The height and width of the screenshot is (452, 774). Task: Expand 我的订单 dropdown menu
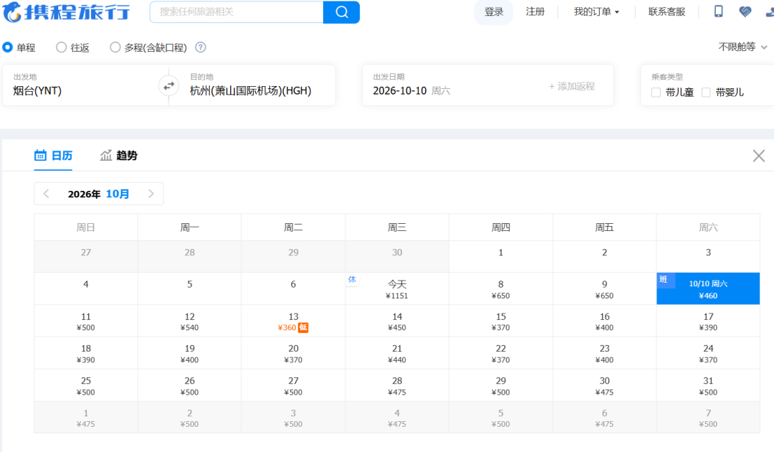coord(596,12)
